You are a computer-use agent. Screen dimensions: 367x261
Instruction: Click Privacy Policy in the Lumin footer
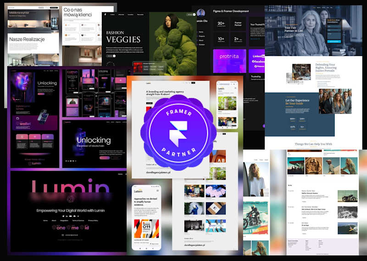click(x=93, y=221)
